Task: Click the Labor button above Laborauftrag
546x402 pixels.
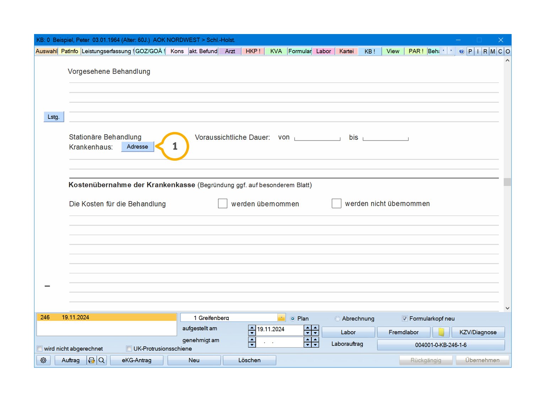Action: (x=348, y=332)
